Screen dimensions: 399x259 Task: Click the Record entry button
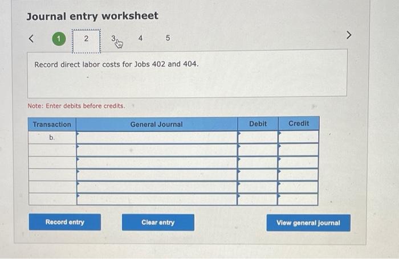(x=65, y=222)
